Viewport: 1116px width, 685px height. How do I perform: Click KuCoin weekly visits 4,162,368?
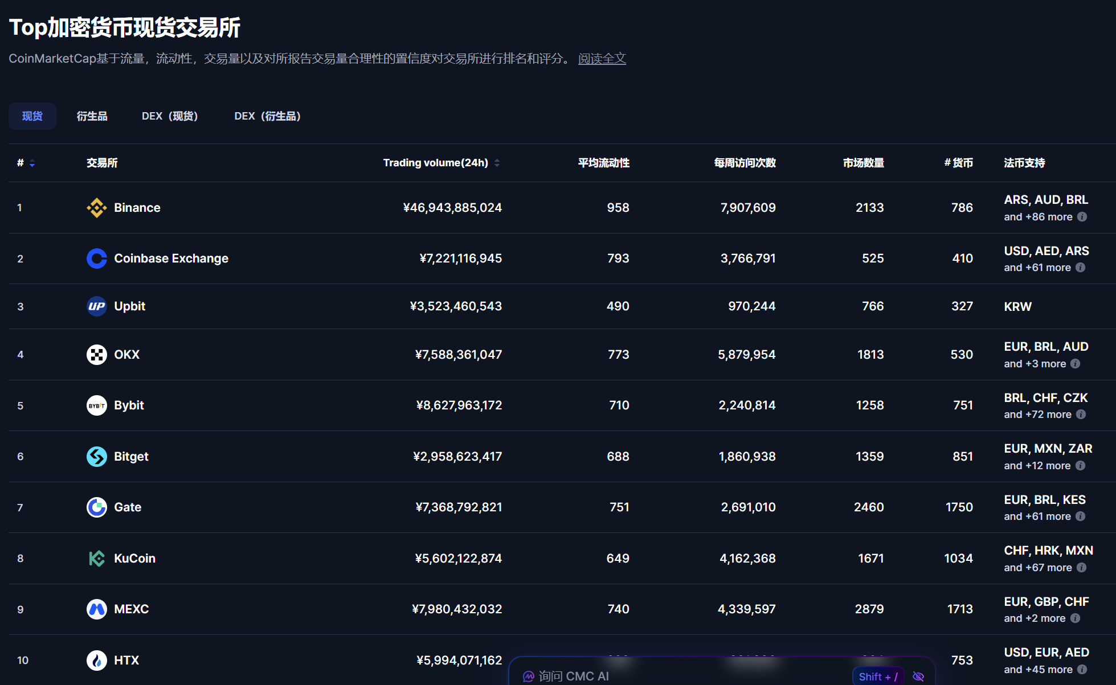click(748, 559)
